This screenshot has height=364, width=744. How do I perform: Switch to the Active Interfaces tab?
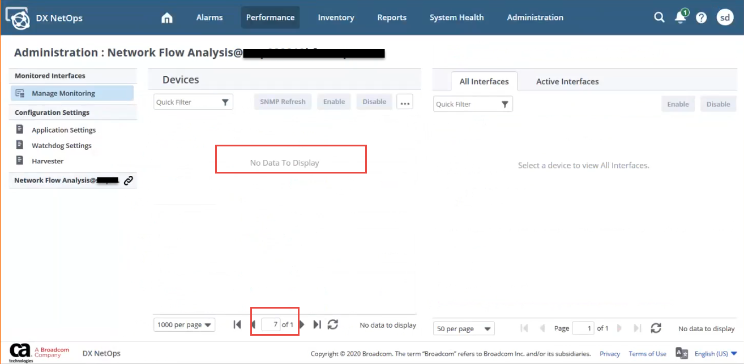[567, 81]
